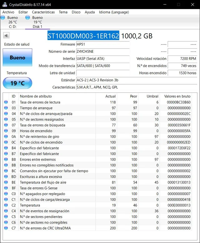Click status orb for Escrituras a altura excesiva
This screenshot has height=243, width=200.
[6, 177]
